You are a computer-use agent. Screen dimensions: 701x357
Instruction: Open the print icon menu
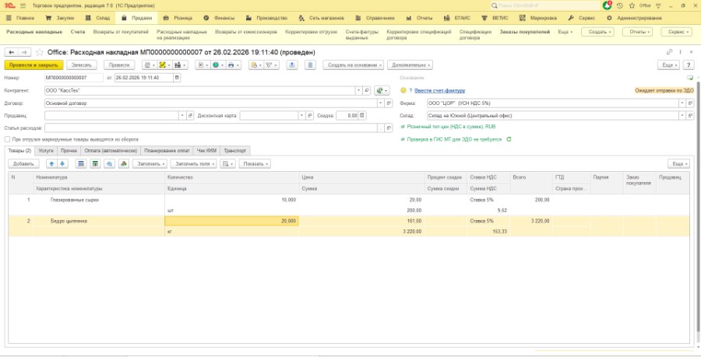tap(232, 65)
